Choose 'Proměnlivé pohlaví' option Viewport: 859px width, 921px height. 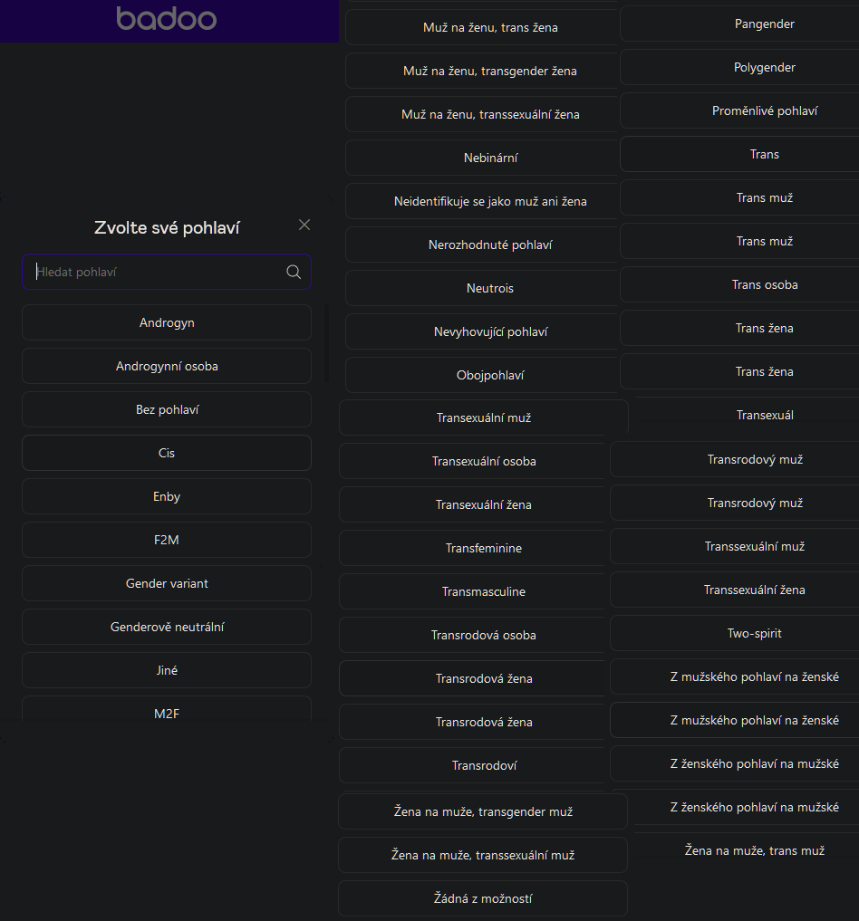(764, 110)
